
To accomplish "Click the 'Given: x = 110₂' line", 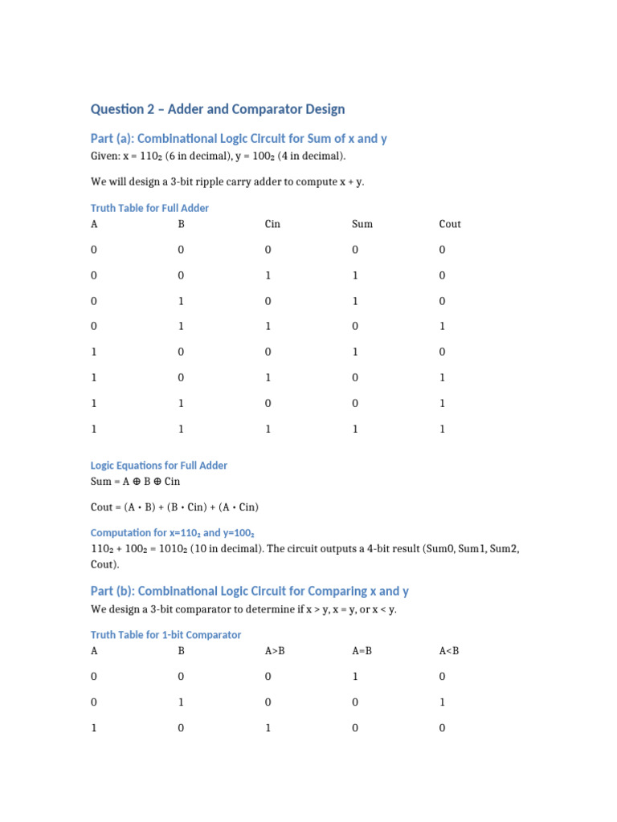I will click(219, 156).
